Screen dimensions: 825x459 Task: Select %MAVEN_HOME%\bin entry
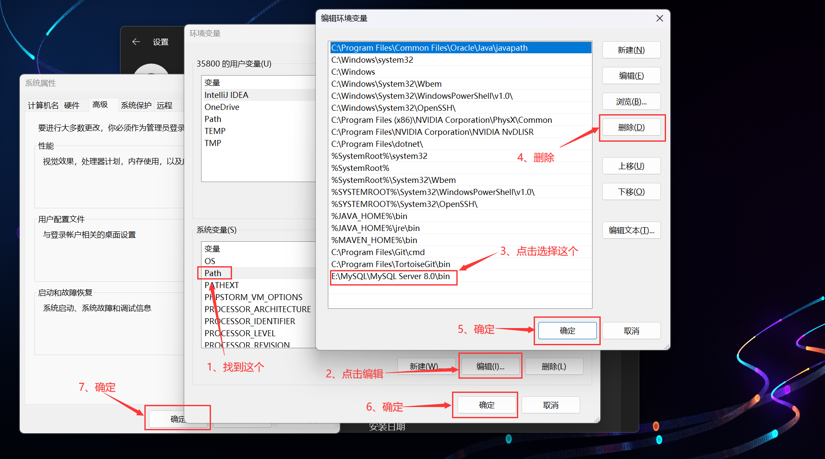click(x=460, y=240)
